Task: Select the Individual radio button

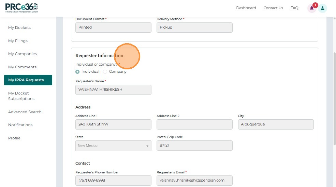Action: pyautogui.click(x=77, y=72)
